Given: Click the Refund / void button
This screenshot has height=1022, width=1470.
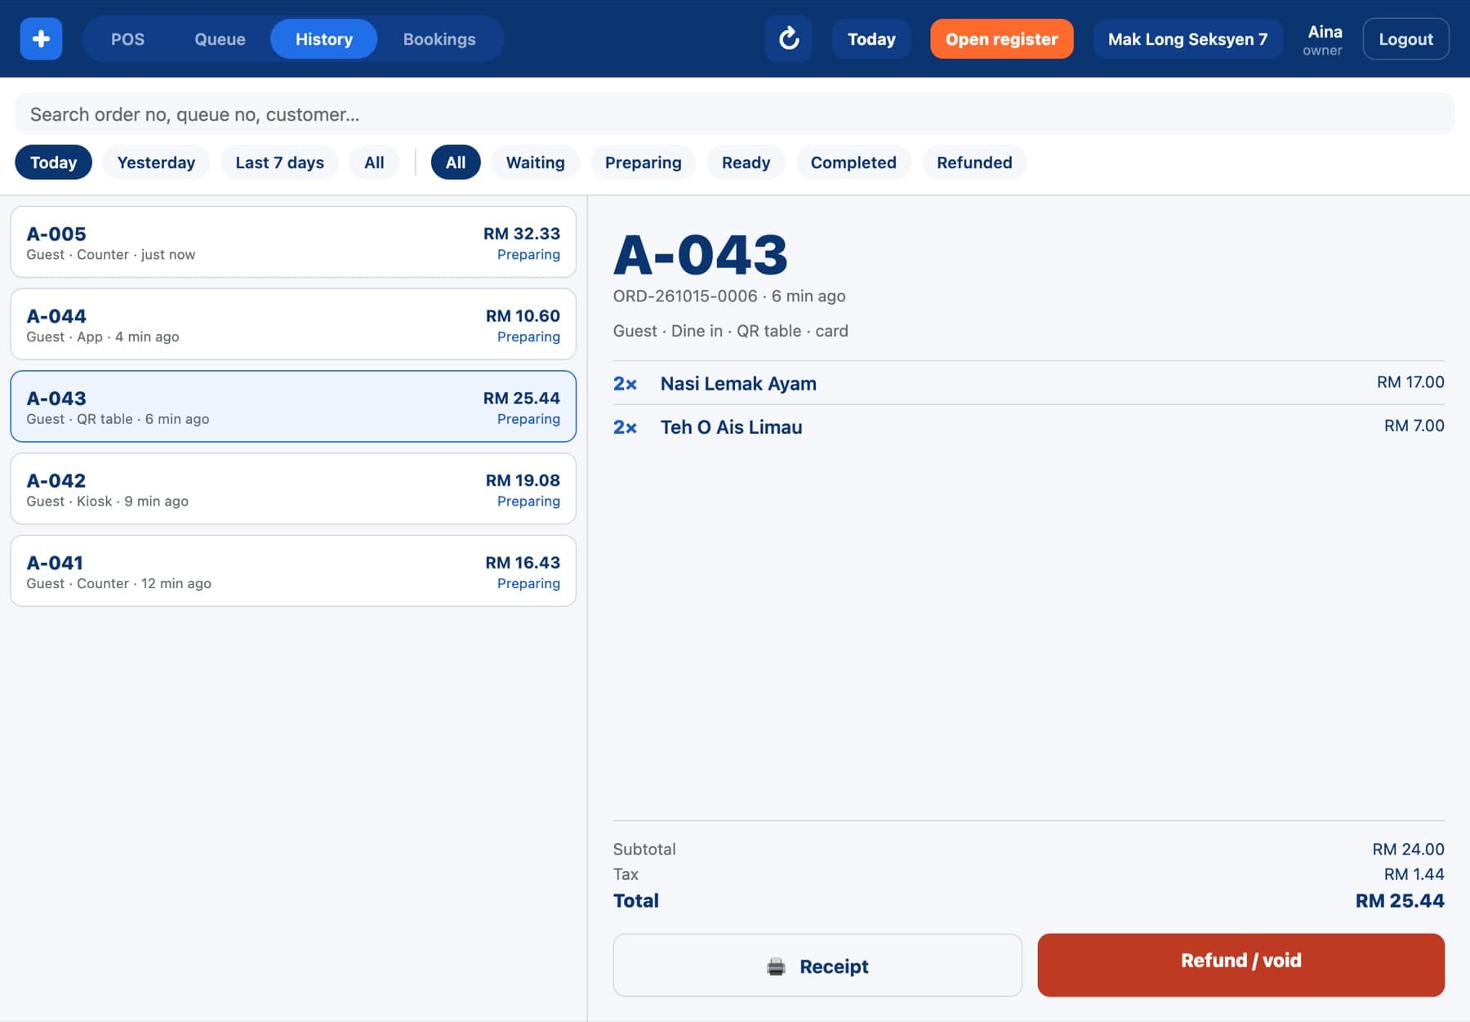Looking at the screenshot, I should [x=1241, y=965].
